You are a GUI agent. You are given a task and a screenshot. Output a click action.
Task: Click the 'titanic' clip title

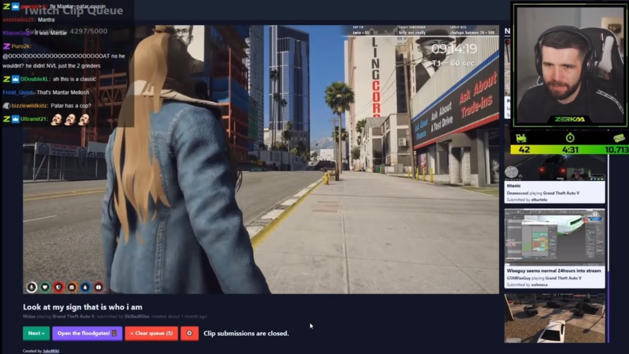(514, 186)
